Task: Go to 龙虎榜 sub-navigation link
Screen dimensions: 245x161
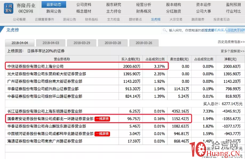Action: tap(156, 20)
